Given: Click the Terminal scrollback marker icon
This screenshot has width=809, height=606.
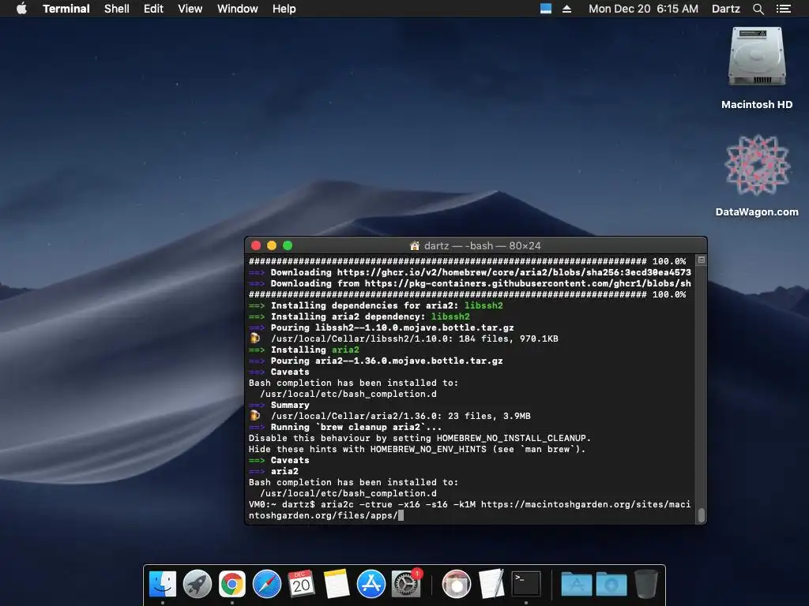Looking at the screenshot, I should tap(702, 260).
